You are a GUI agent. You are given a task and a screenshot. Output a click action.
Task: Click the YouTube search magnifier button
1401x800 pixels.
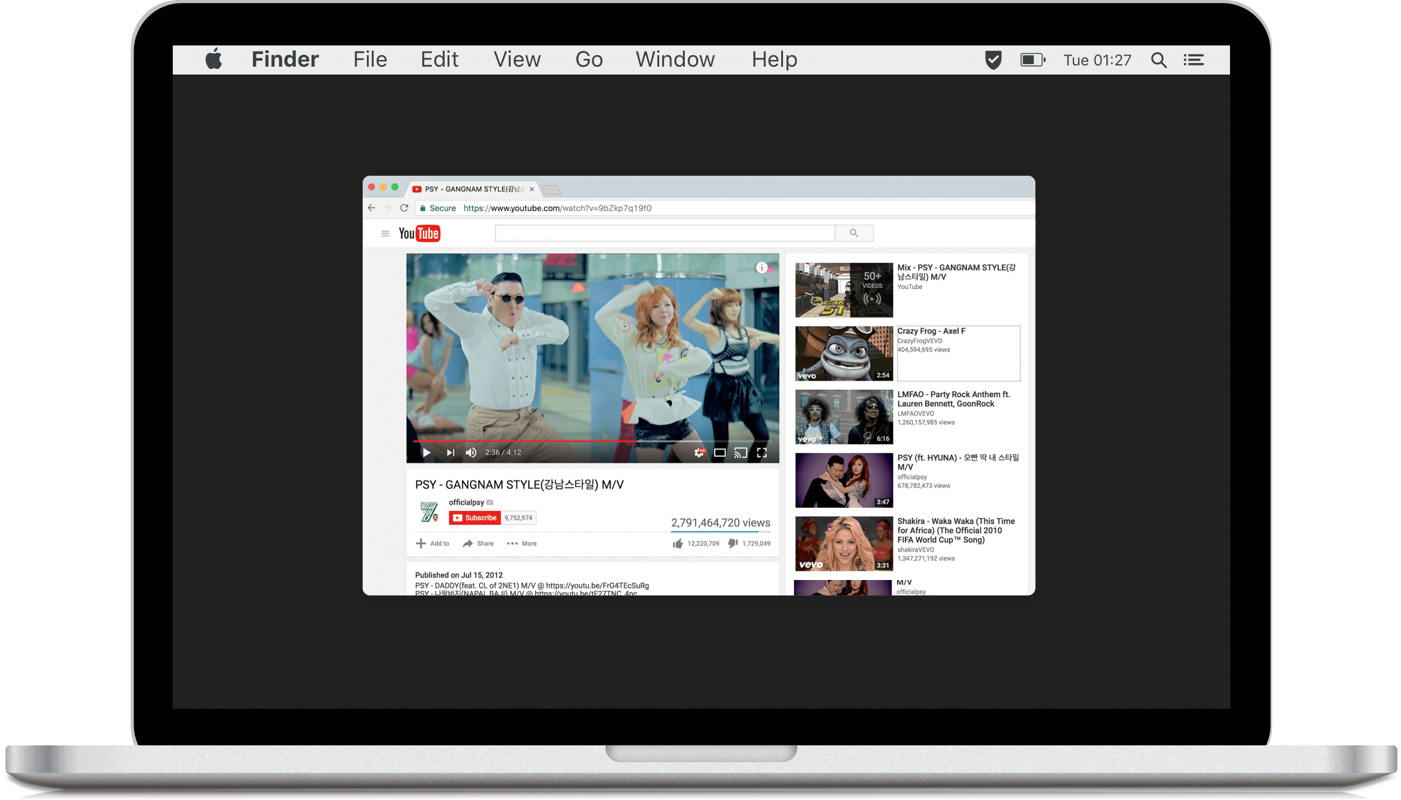click(x=854, y=233)
